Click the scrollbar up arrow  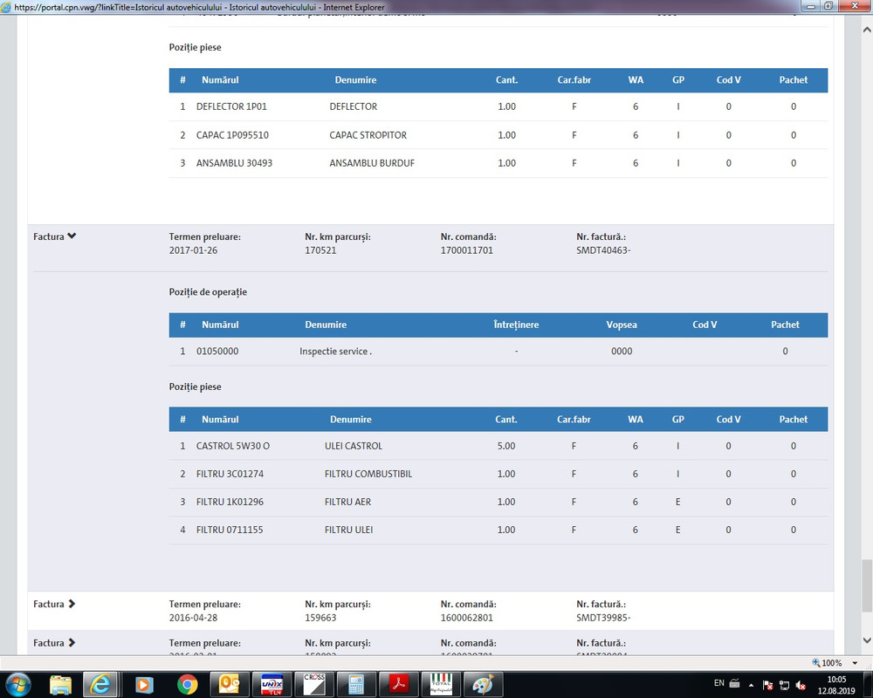tap(867, 30)
